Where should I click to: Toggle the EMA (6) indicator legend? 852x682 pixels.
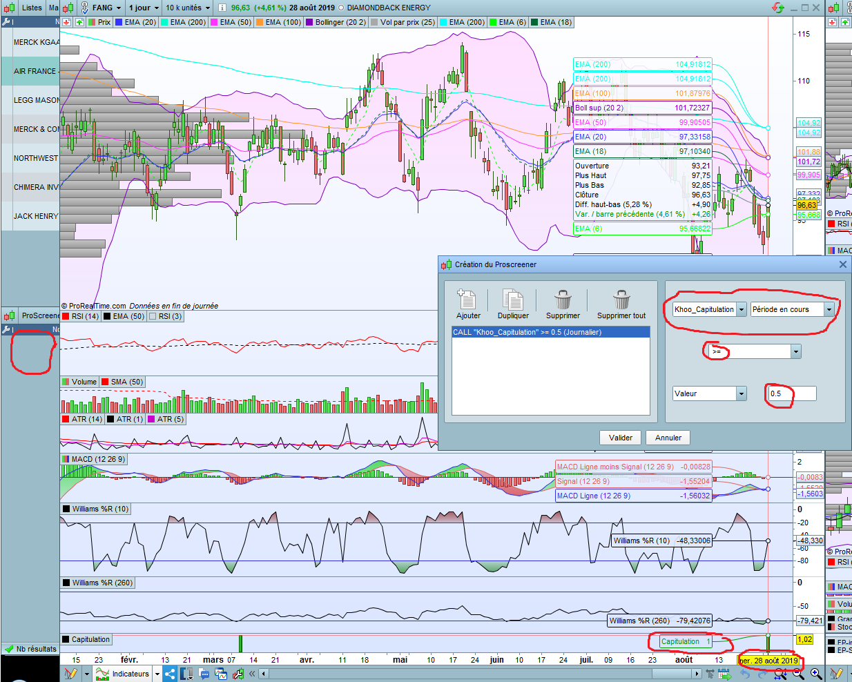(507, 22)
